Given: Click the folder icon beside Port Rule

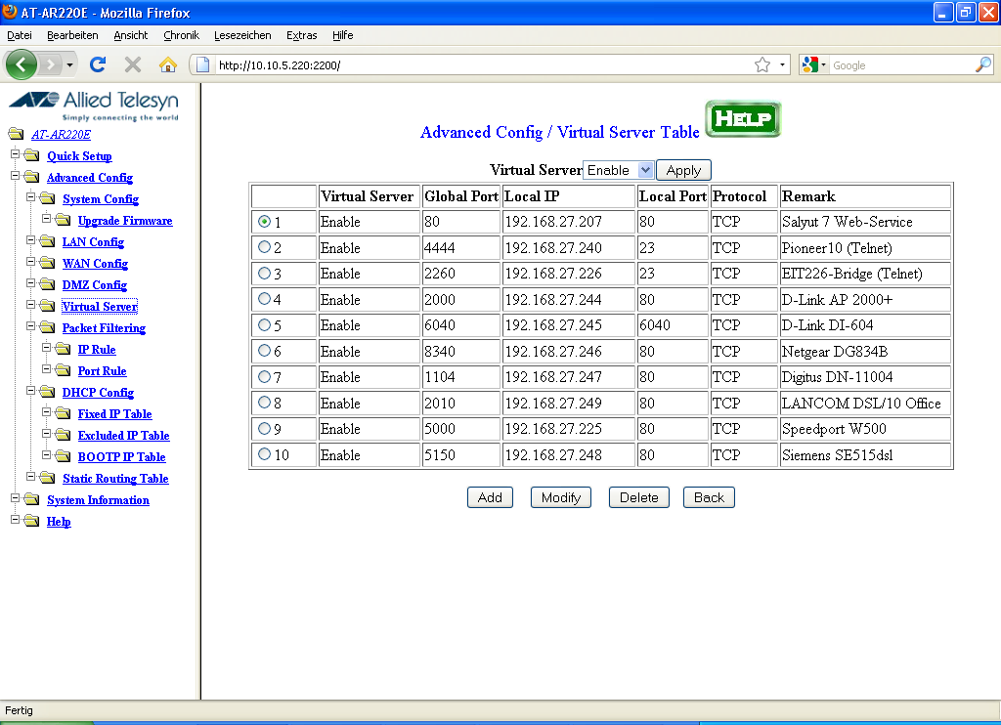Looking at the screenshot, I should 63,370.
